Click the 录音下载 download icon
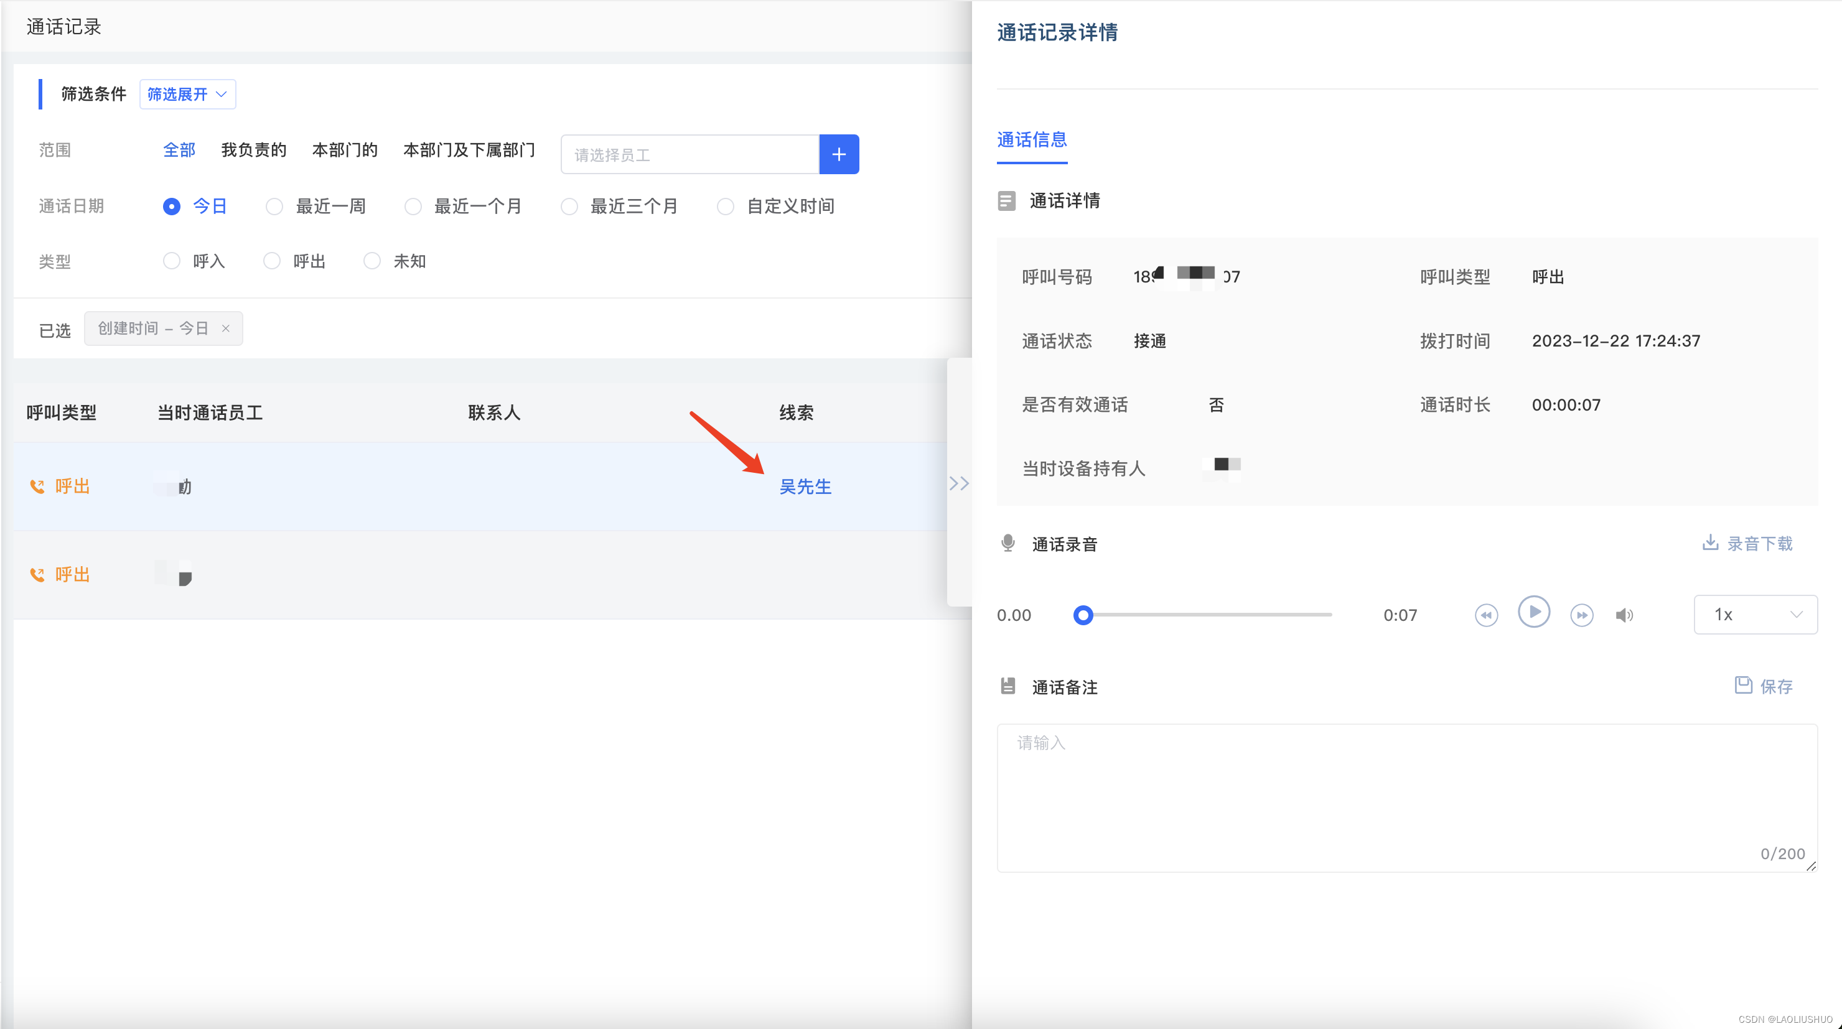The width and height of the screenshot is (1842, 1029). click(x=1709, y=542)
